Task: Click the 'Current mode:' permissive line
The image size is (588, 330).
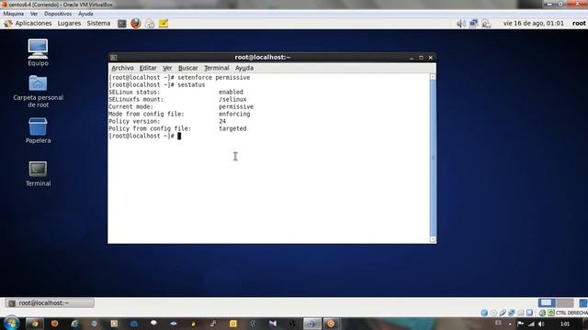Action: click(x=181, y=106)
